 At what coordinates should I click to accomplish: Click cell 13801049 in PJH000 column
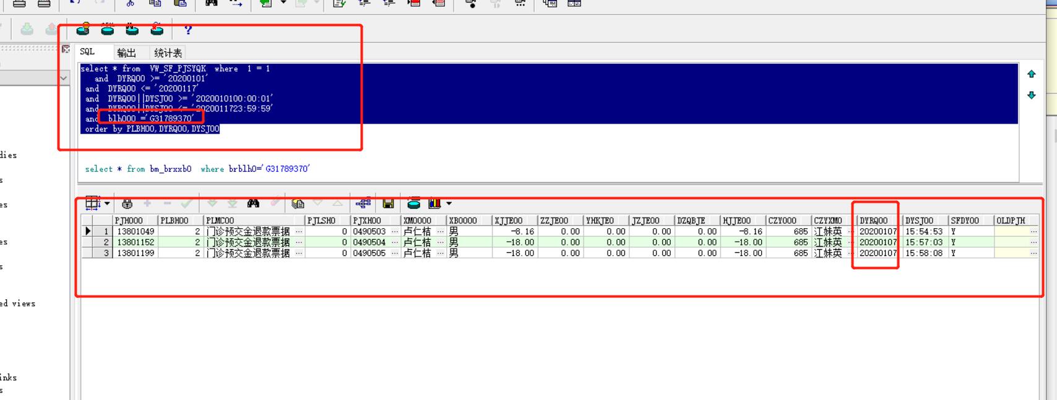pos(135,231)
